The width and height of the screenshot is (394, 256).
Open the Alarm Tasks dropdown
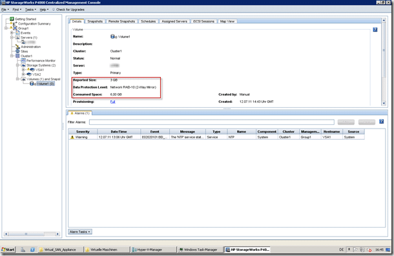[x=80, y=231]
